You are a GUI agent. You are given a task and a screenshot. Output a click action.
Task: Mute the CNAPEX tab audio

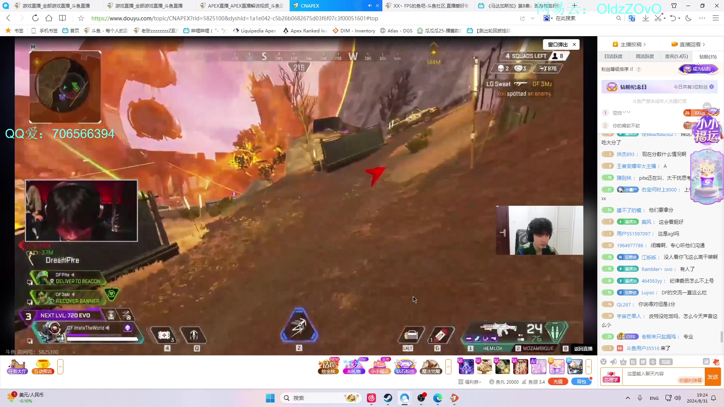pos(370,6)
